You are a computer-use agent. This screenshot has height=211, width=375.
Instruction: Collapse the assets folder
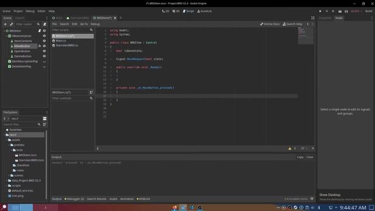(x=6, y=140)
